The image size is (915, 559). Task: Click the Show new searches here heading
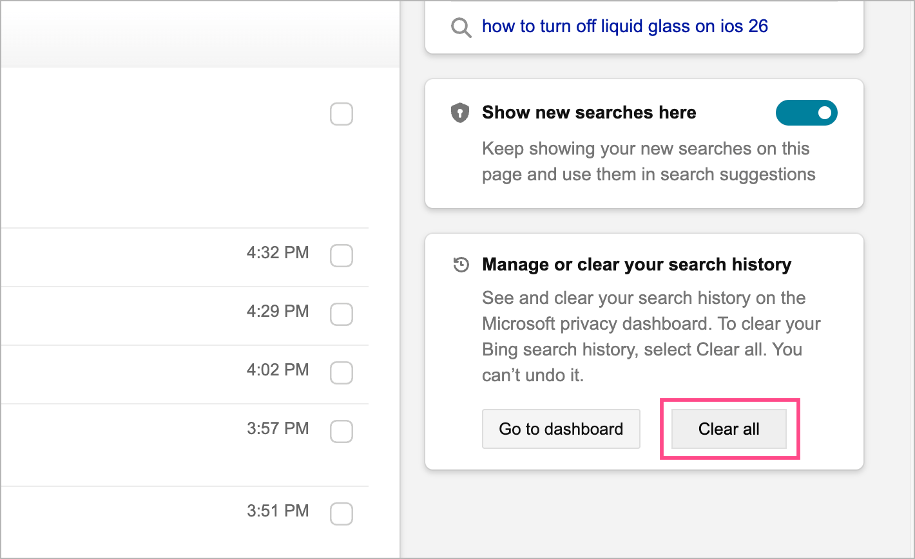coord(589,113)
